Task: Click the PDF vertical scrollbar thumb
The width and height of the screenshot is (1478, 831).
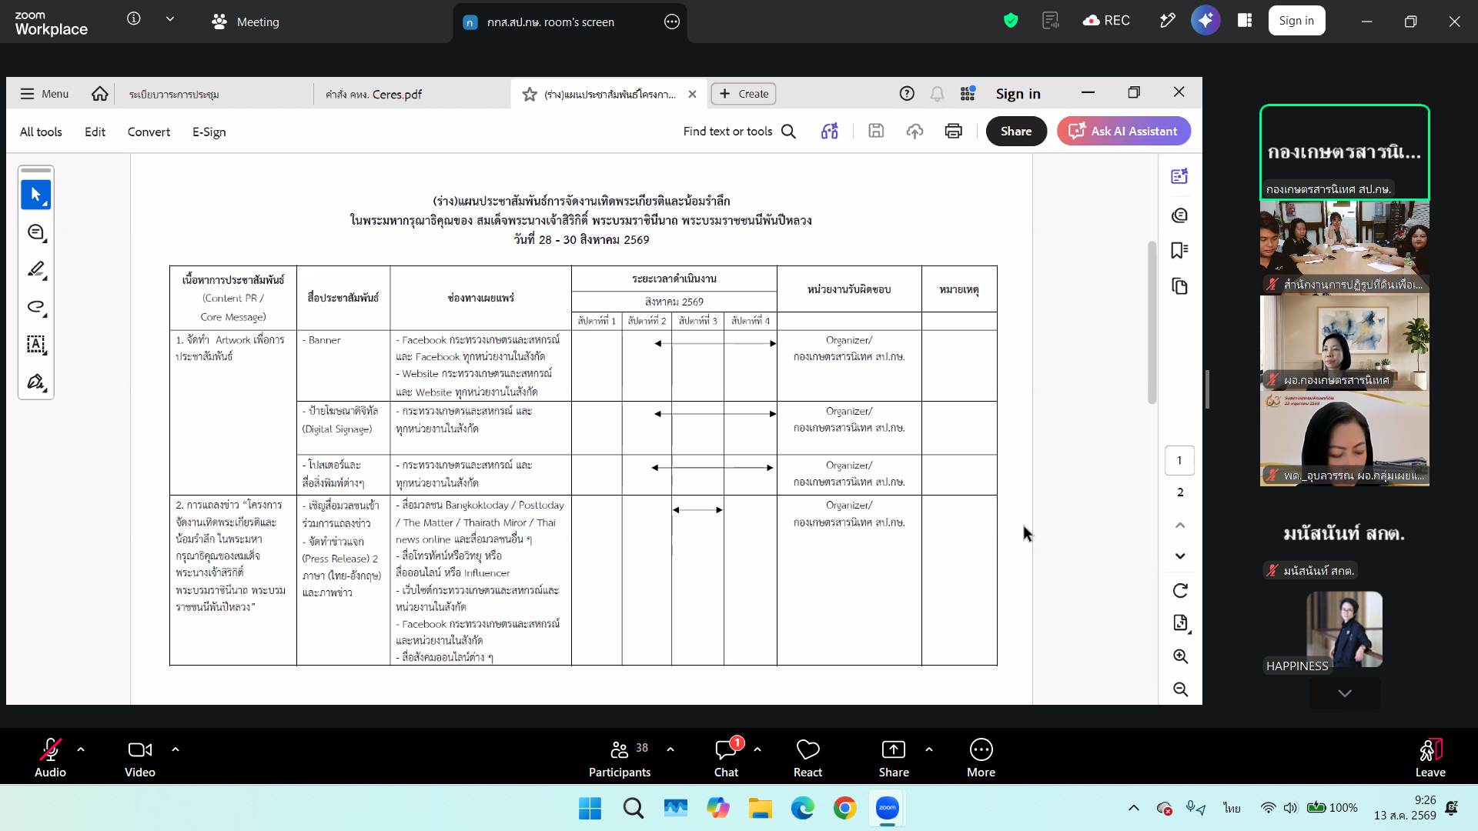Action: pyautogui.click(x=1152, y=322)
